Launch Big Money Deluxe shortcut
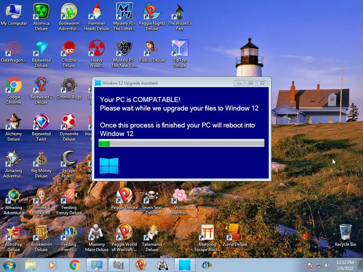The height and width of the screenshot is (272, 363). pos(41,164)
